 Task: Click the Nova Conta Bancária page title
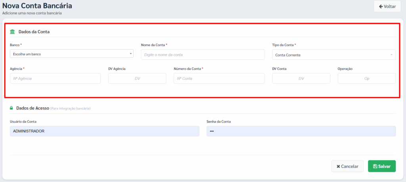point(37,6)
